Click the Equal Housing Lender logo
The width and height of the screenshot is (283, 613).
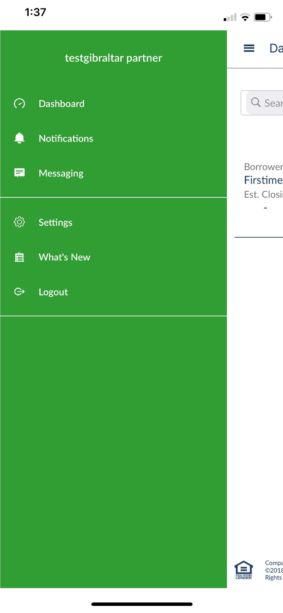coord(243,570)
